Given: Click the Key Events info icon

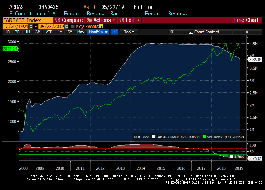Looking at the screenshot, I should coord(101,27).
